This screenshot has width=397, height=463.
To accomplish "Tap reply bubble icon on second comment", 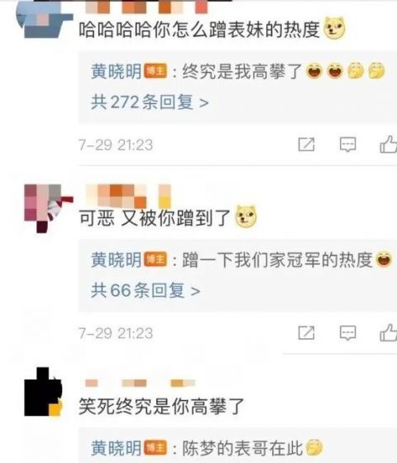I will coord(347,333).
